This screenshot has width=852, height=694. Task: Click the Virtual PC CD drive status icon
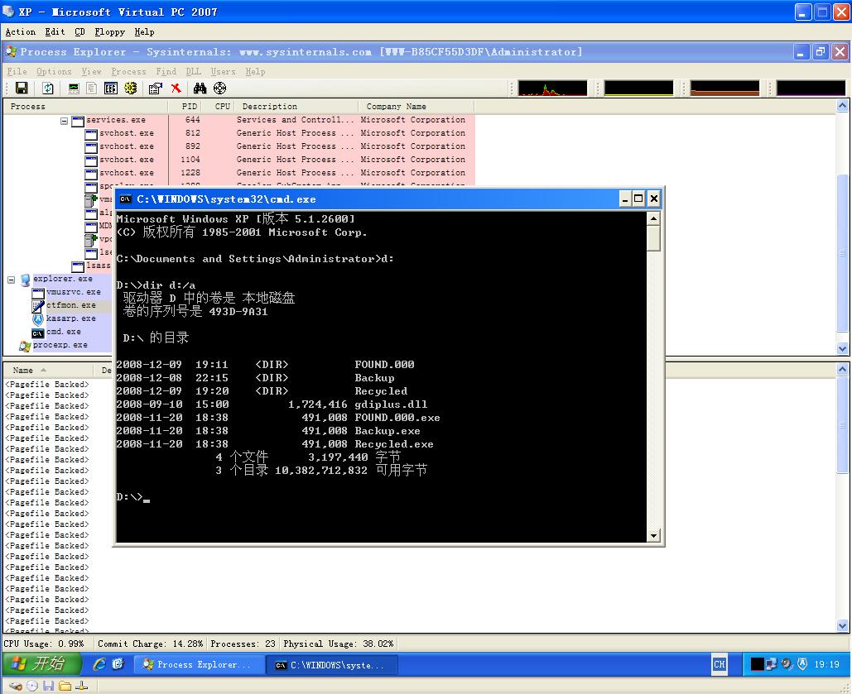(32, 686)
